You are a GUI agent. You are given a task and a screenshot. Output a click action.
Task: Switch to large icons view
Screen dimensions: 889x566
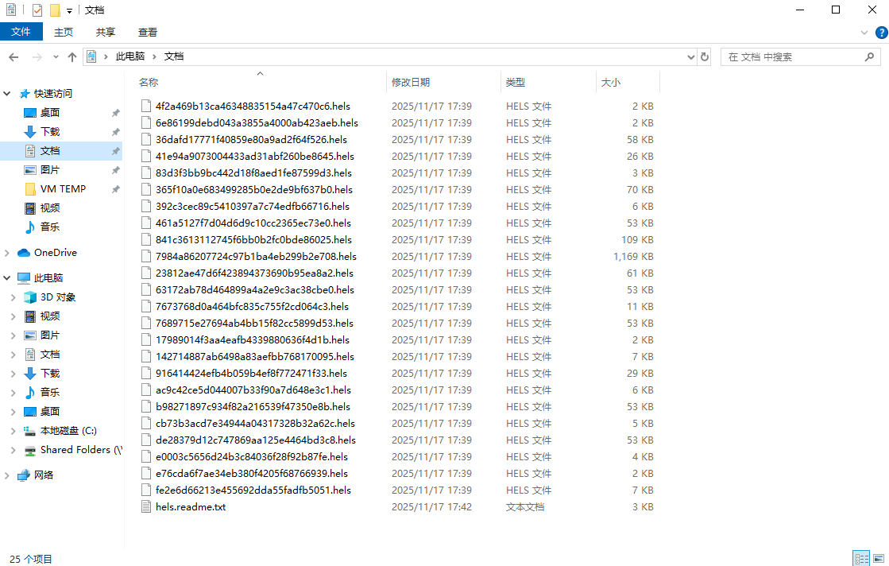click(877, 558)
